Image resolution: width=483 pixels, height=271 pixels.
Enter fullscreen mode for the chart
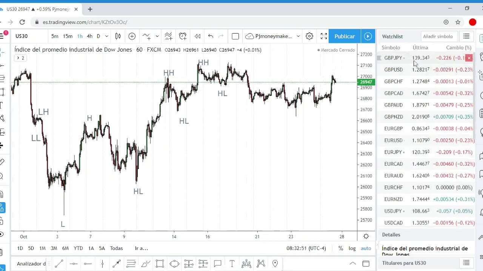tap(324, 36)
